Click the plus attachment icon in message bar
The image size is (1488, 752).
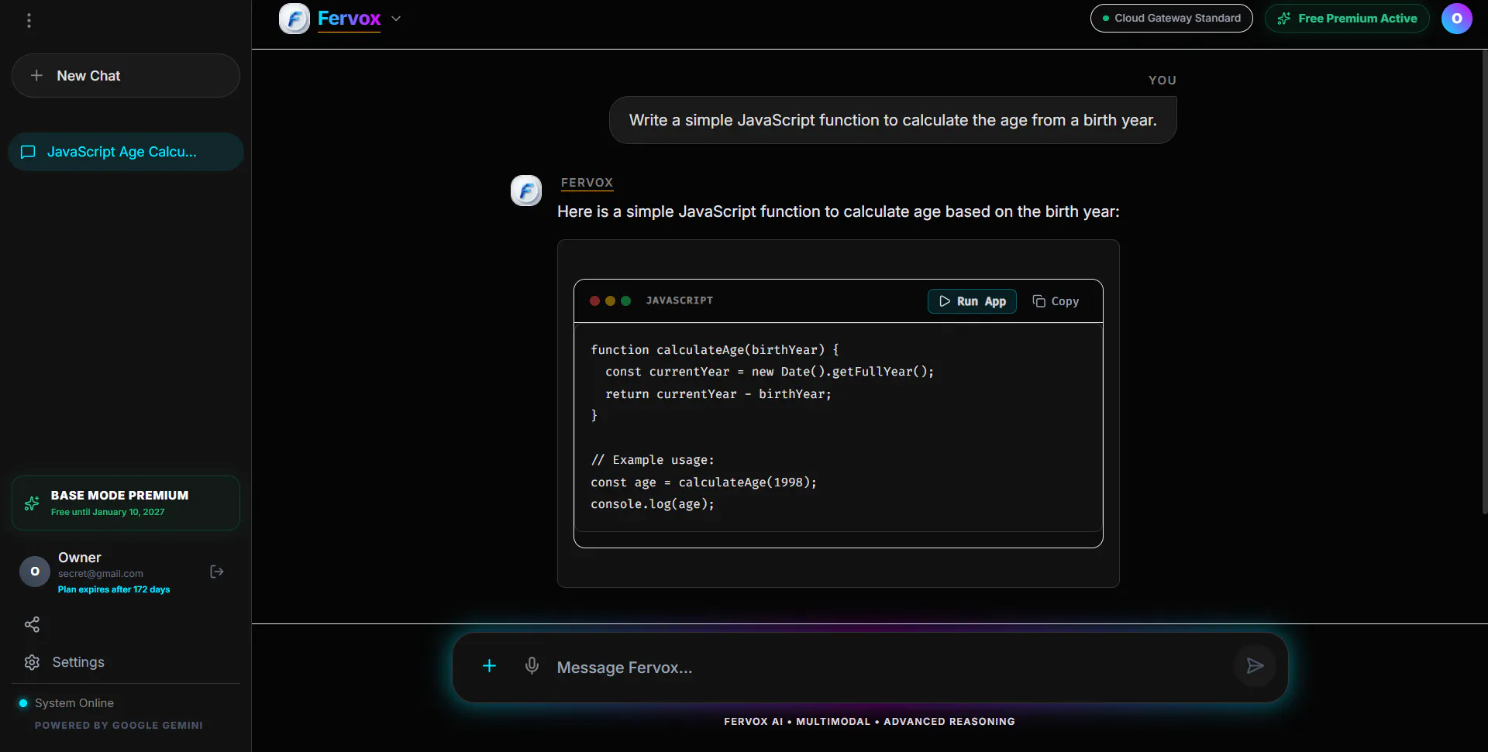click(489, 666)
